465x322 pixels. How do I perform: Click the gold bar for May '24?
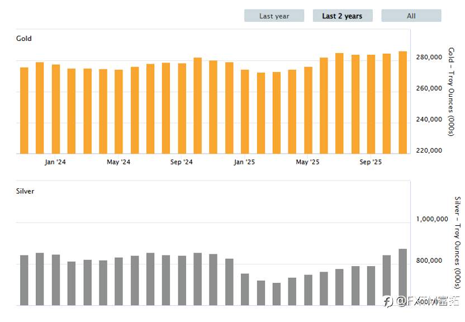(118, 112)
